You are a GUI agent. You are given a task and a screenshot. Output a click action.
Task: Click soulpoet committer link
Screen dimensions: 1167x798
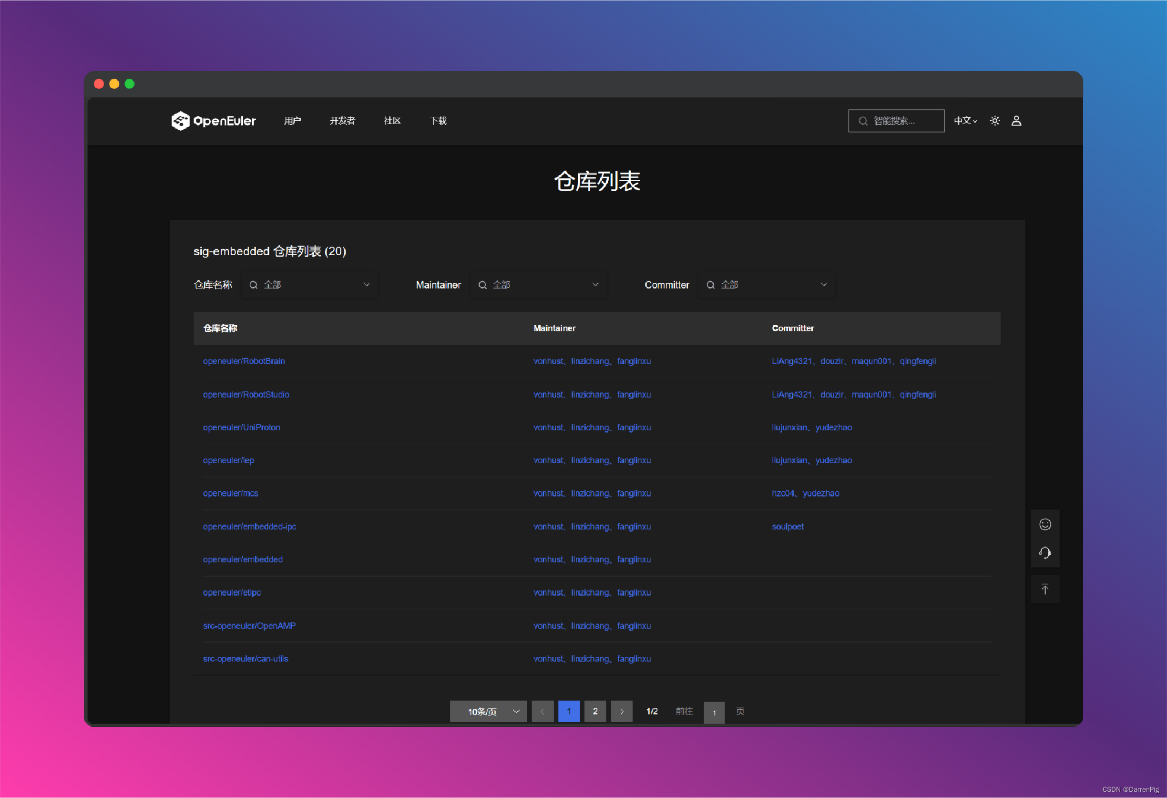tap(788, 527)
